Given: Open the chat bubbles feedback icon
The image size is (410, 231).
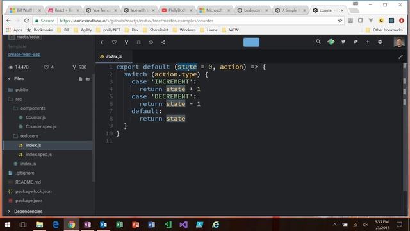Looking at the screenshot, I should click(356, 42).
